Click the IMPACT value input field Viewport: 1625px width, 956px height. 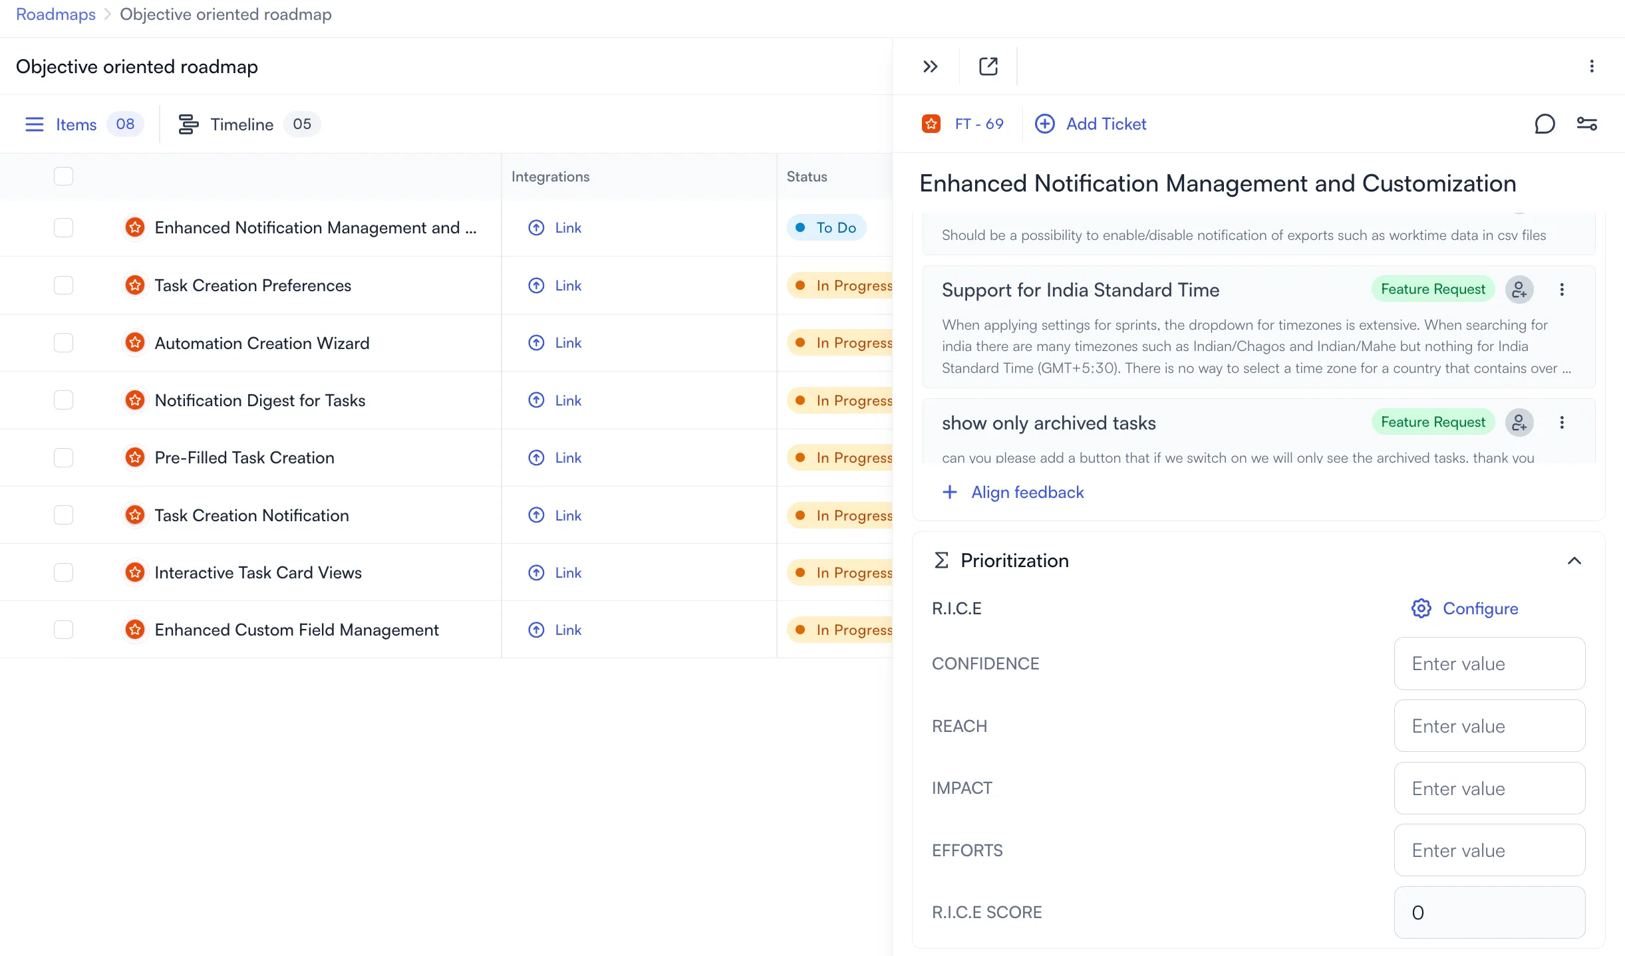click(1489, 788)
